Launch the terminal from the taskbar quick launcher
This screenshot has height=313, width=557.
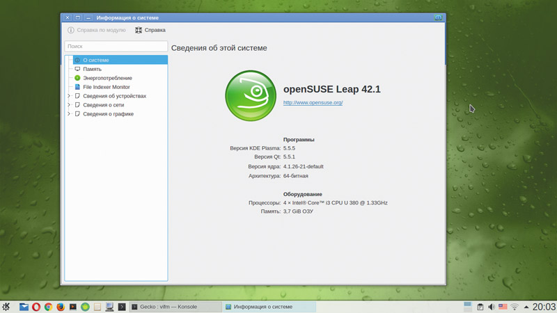point(122,307)
